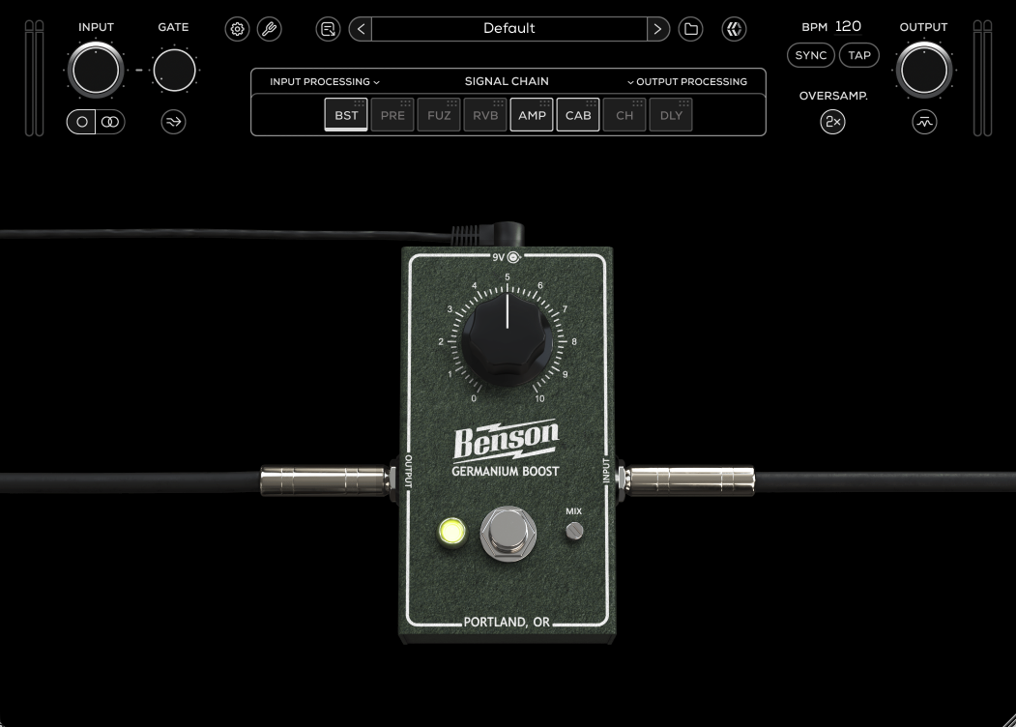Click the BPM value 120
Viewport: 1016px width, 727px height.
[848, 26]
